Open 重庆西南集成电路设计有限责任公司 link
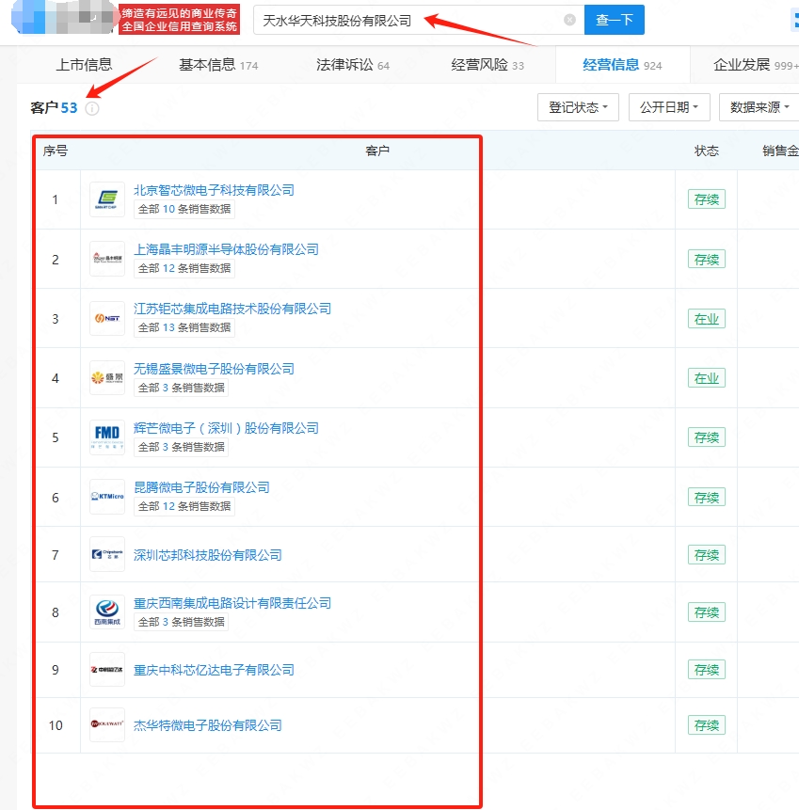The image size is (799, 810). coord(232,603)
